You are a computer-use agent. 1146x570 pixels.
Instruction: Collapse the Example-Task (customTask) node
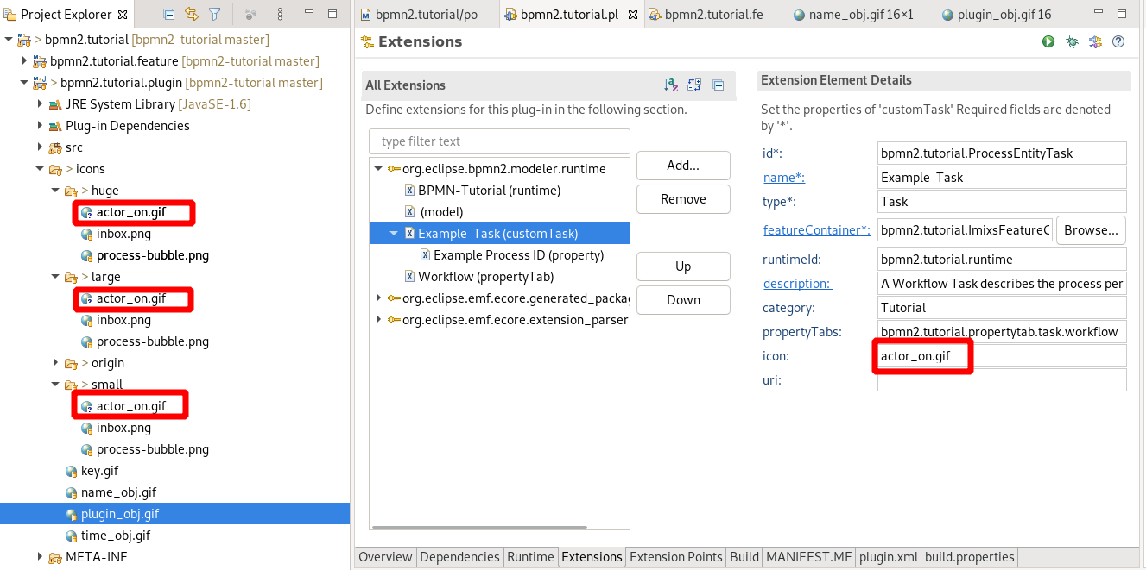pos(394,234)
